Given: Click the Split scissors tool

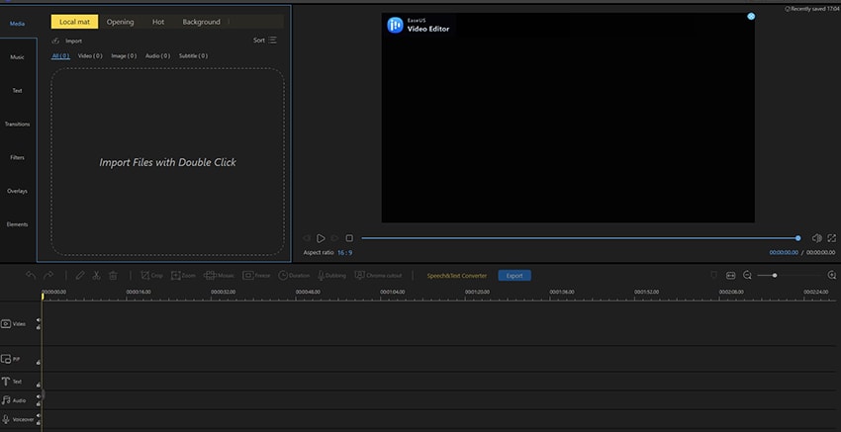Looking at the screenshot, I should [x=97, y=276].
